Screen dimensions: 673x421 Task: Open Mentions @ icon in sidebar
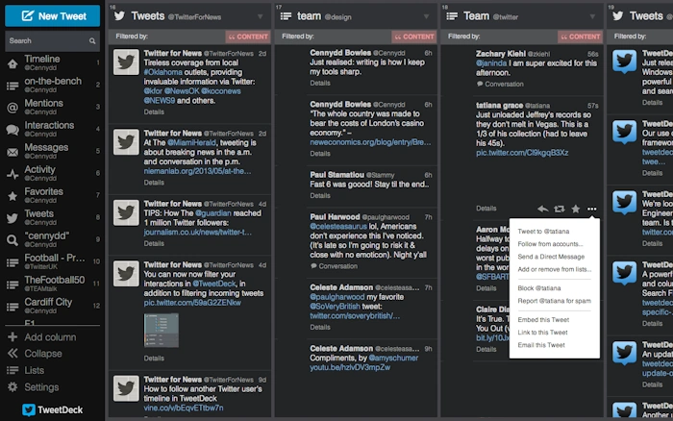(x=12, y=108)
